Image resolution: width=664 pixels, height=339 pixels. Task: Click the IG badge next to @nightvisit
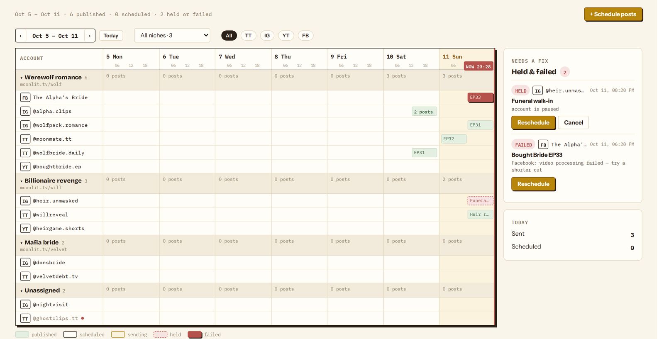(x=25, y=305)
